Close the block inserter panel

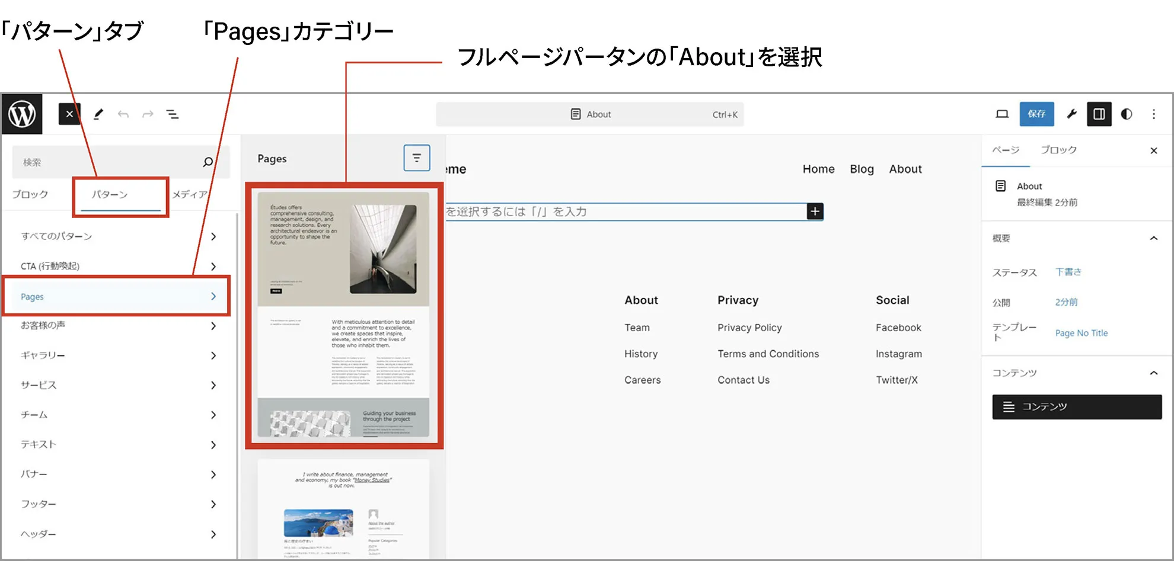(x=69, y=114)
